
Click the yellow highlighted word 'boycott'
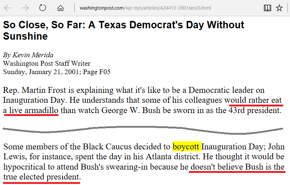186,147
